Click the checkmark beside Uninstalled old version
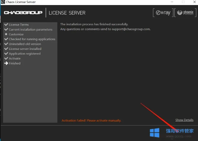This screenshot has height=141, width=198. (6, 44)
